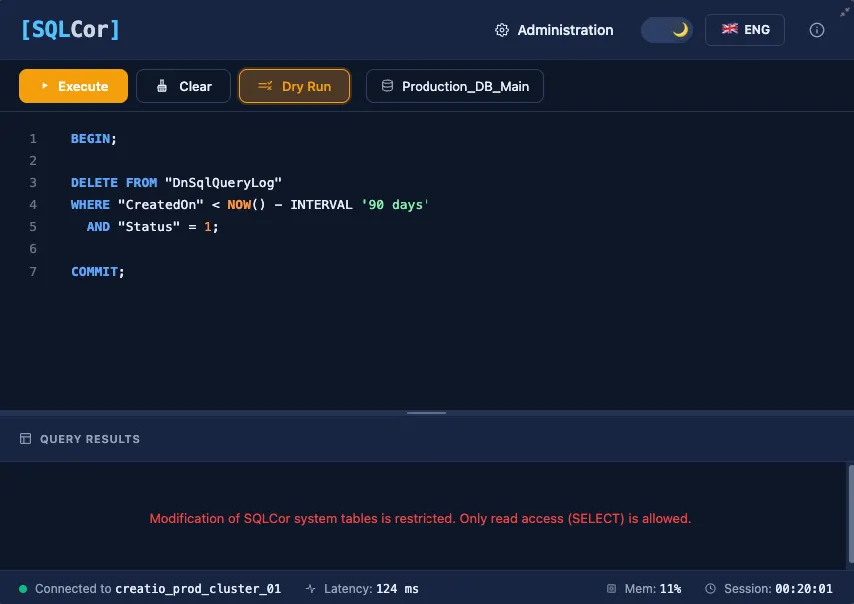This screenshot has height=604, width=854.
Task: Run query with Execute button
Action: [x=74, y=86]
